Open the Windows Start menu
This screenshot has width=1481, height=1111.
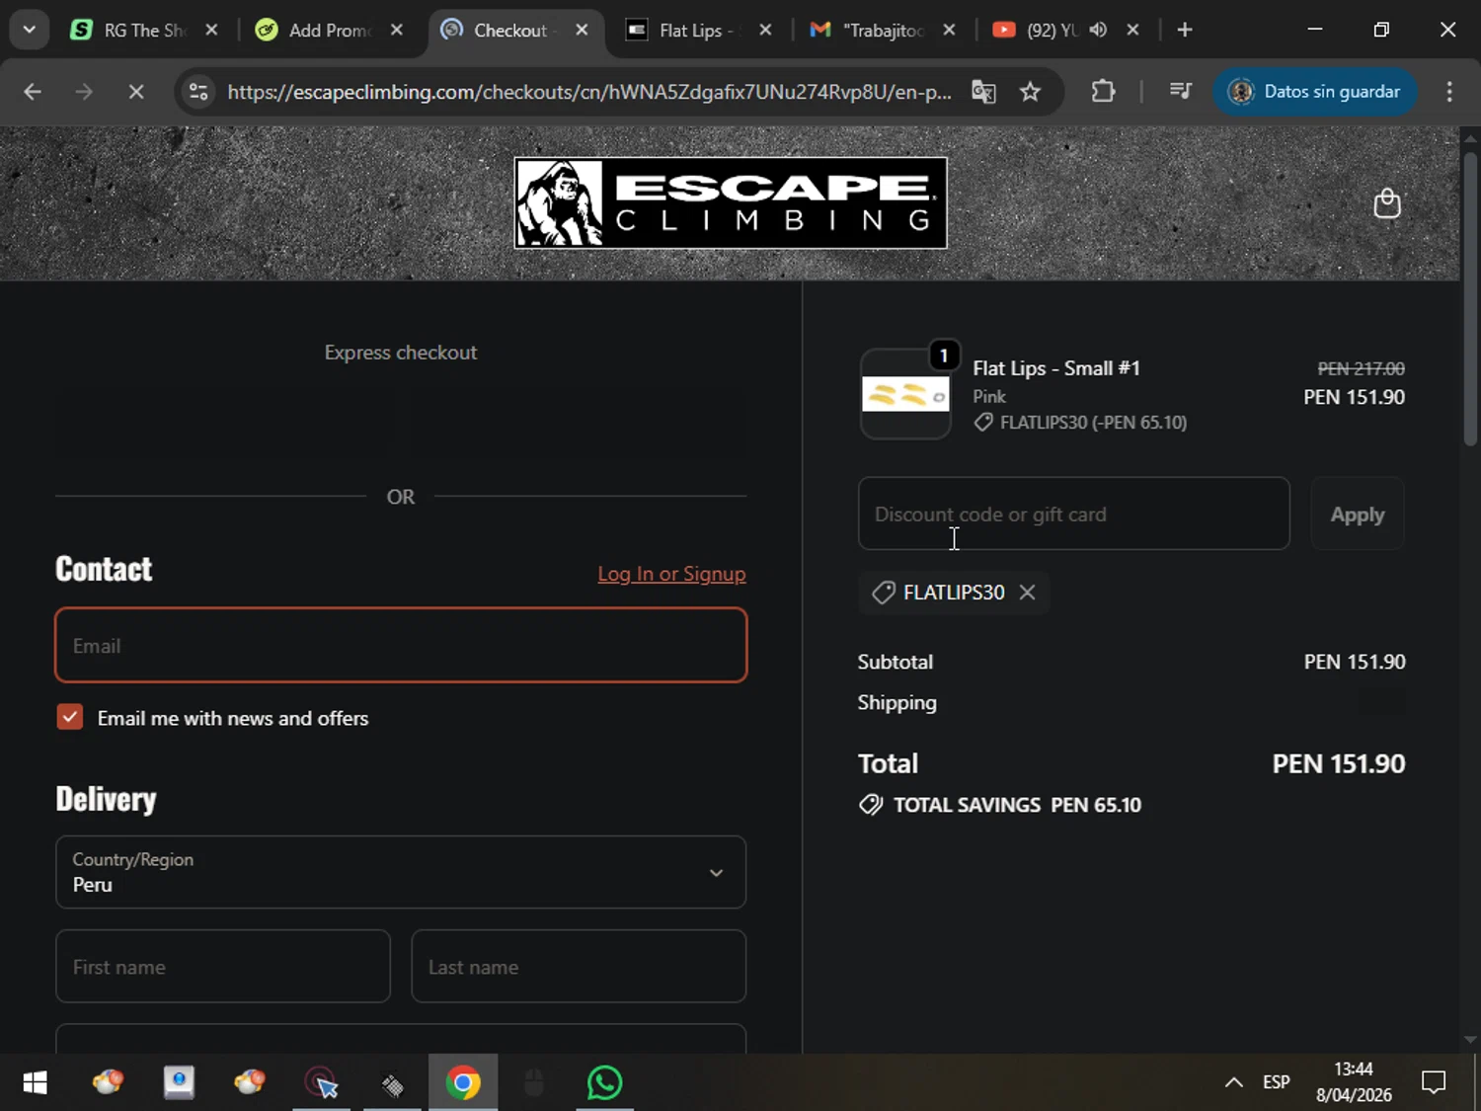pyautogui.click(x=35, y=1082)
